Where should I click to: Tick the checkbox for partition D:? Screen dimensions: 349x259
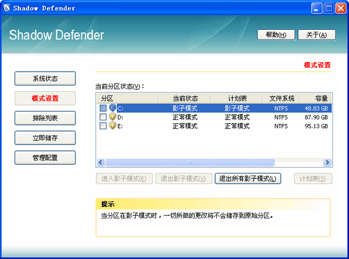(x=103, y=117)
